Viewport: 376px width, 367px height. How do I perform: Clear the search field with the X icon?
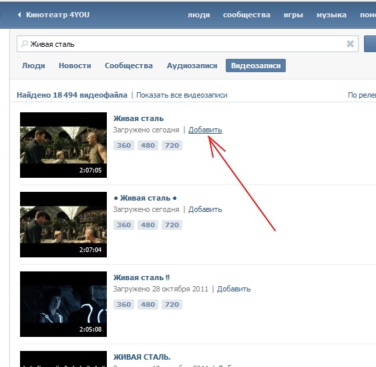[350, 43]
